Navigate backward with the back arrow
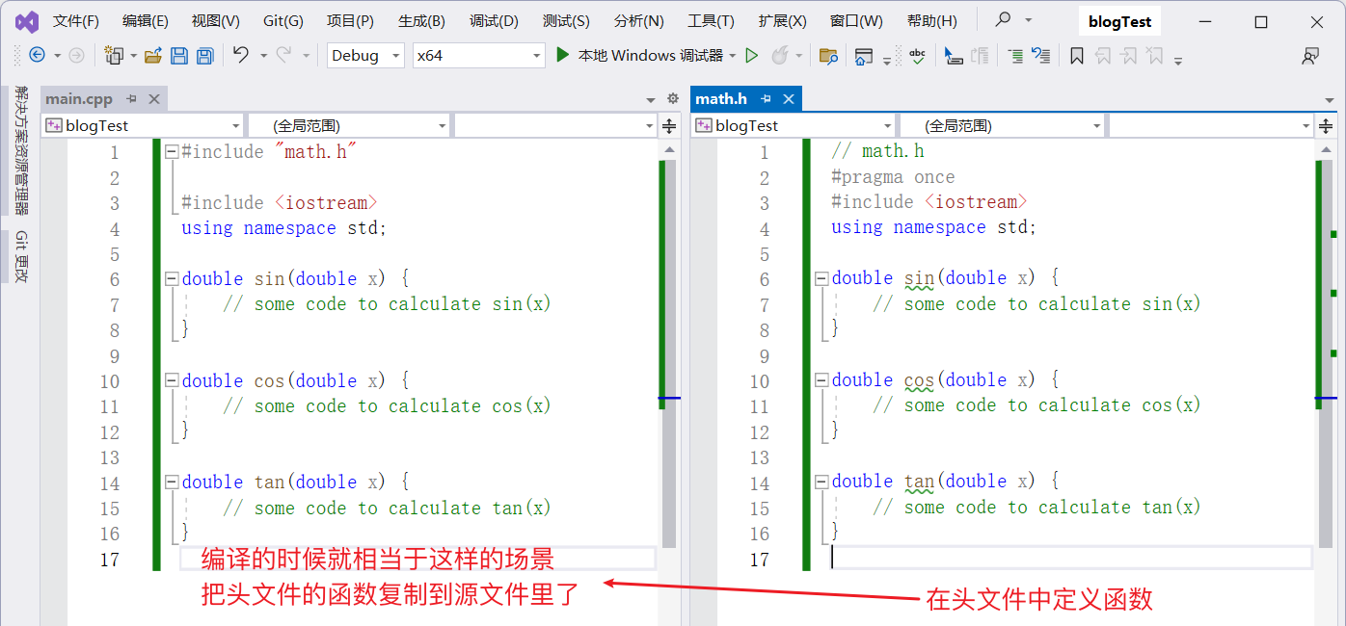The width and height of the screenshot is (1346, 626). (37, 56)
